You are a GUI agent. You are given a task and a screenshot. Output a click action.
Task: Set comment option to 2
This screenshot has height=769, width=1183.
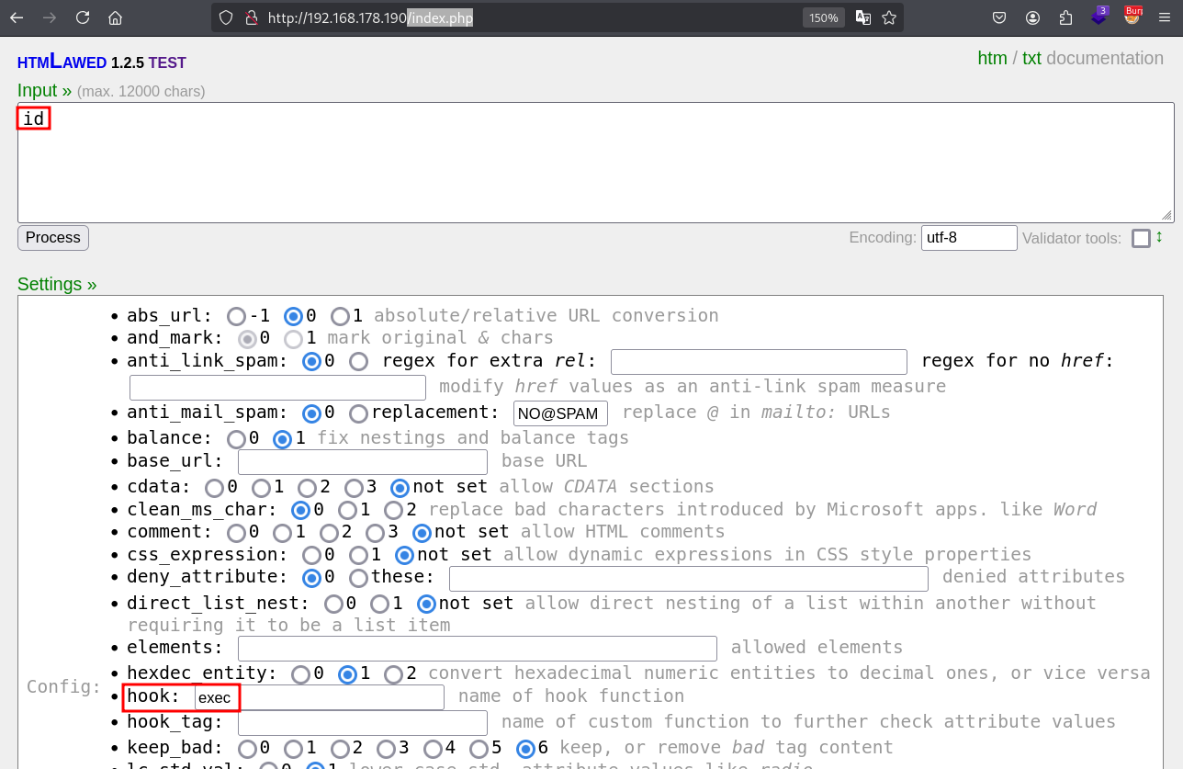329,533
